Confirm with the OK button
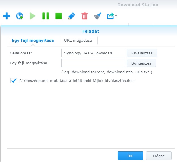 click(130, 156)
